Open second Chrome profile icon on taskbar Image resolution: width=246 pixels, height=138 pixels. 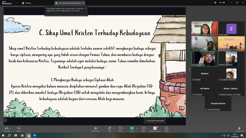tap(28, 135)
